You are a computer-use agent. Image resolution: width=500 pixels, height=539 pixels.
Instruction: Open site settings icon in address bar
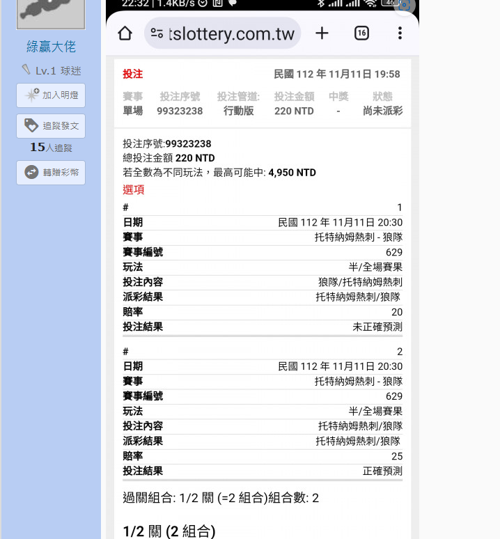pyautogui.click(x=157, y=33)
